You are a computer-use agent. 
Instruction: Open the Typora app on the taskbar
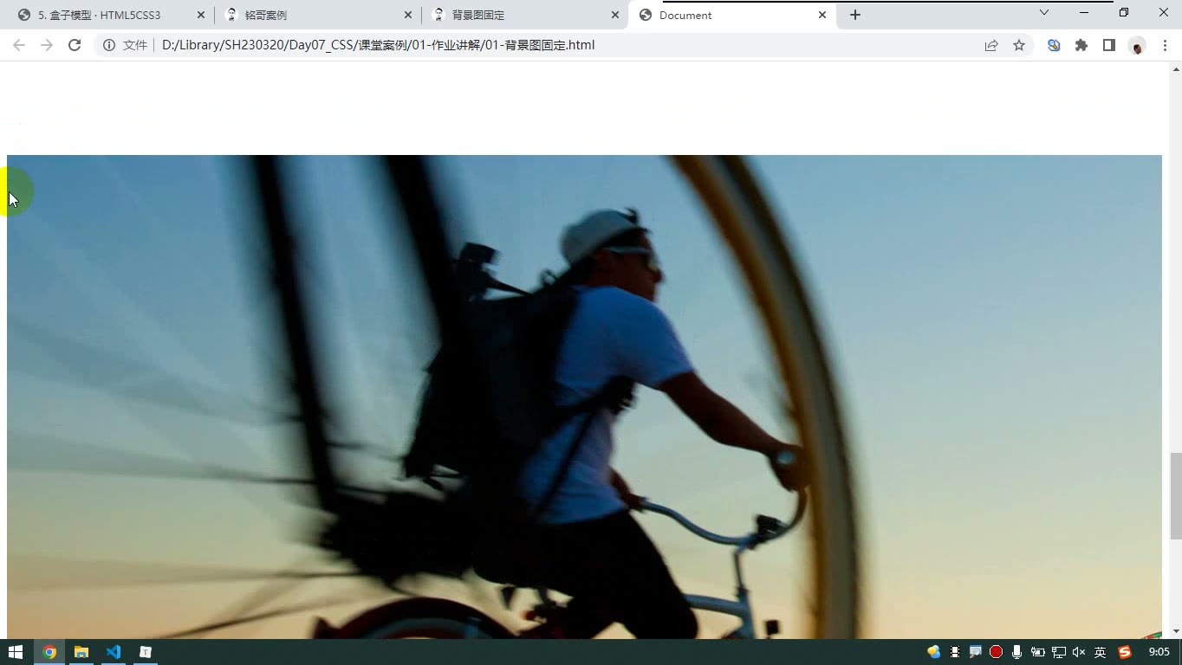[x=146, y=652]
